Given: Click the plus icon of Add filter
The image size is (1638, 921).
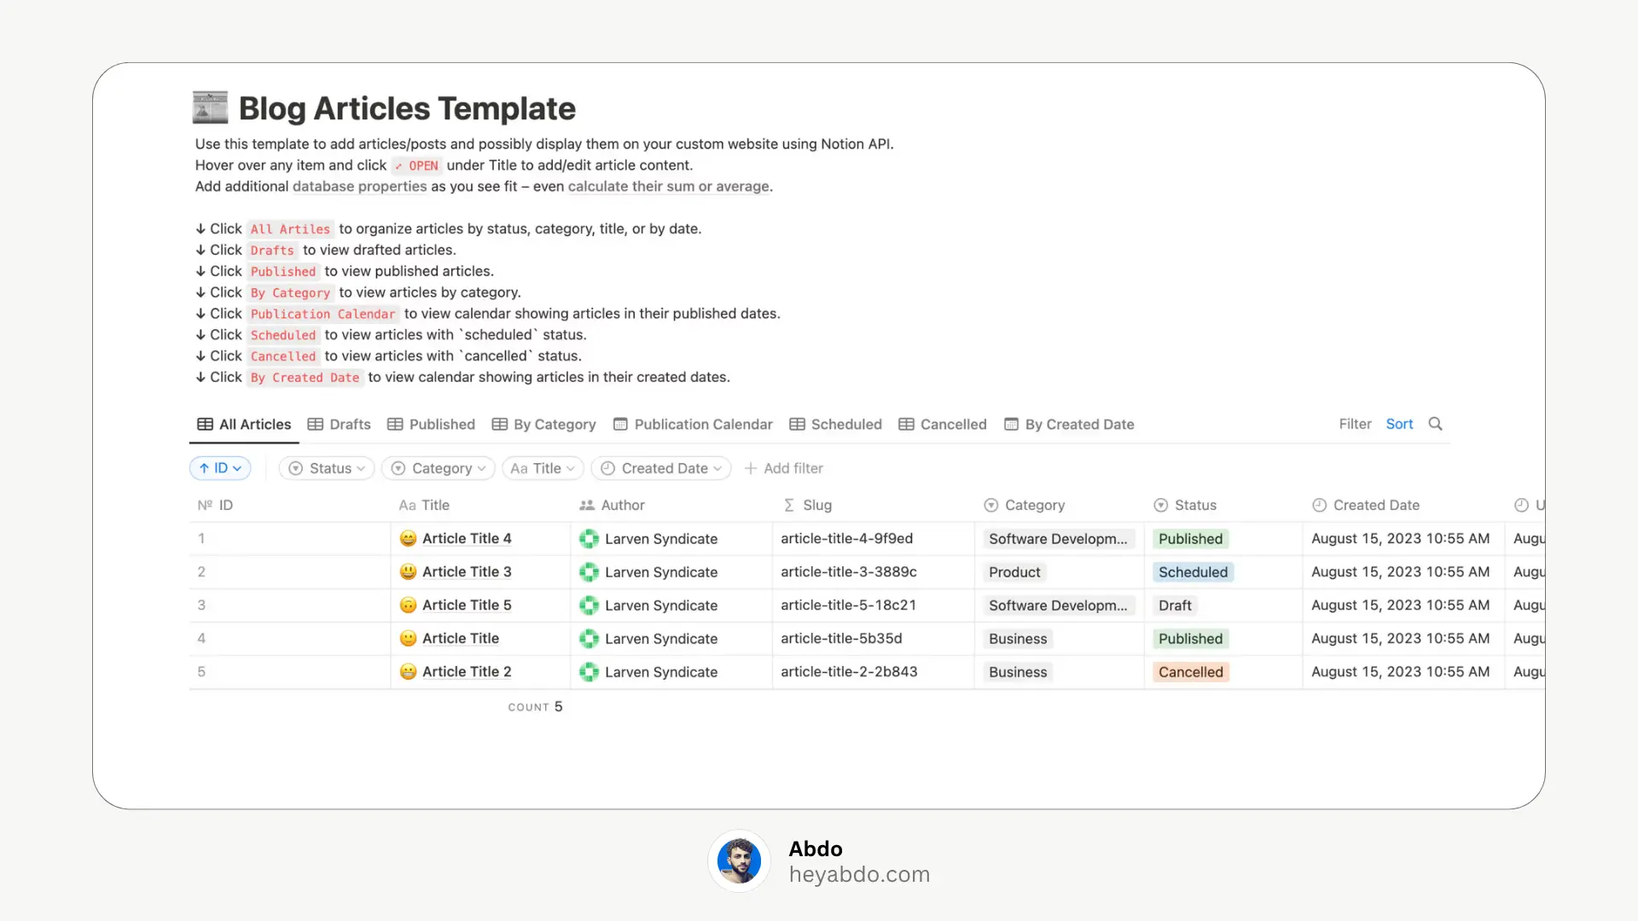Looking at the screenshot, I should [751, 468].
